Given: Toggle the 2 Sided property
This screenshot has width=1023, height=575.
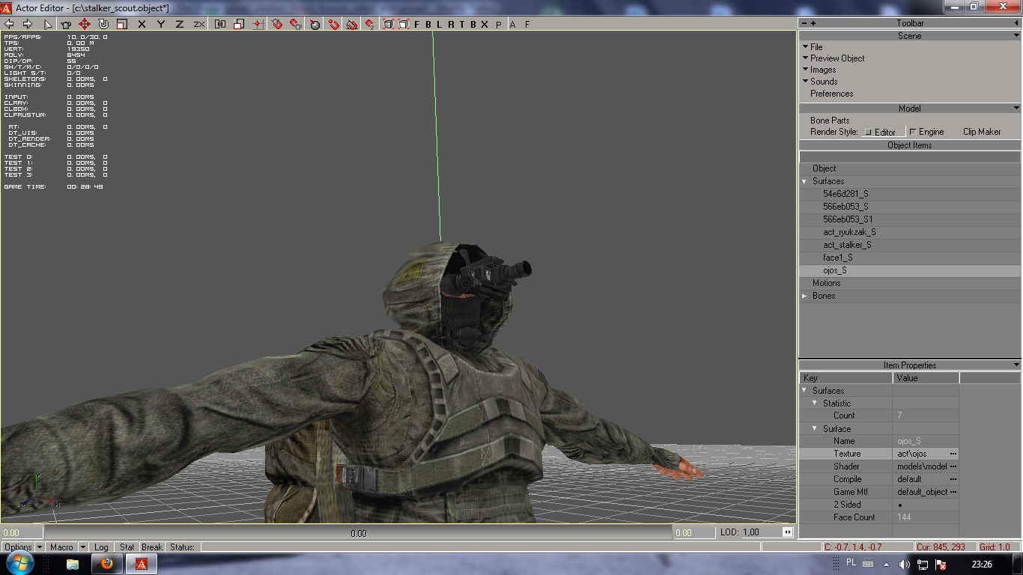Looking at the screenshot, I should click(900, 505).
